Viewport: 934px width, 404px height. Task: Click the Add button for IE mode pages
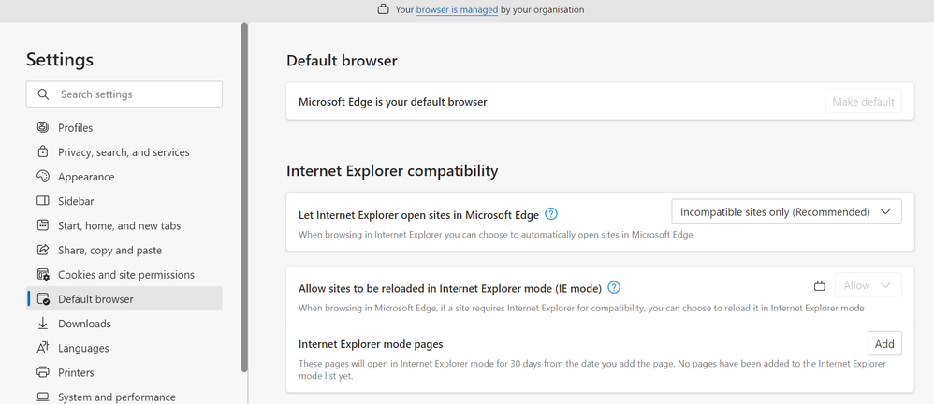(884, 344)
